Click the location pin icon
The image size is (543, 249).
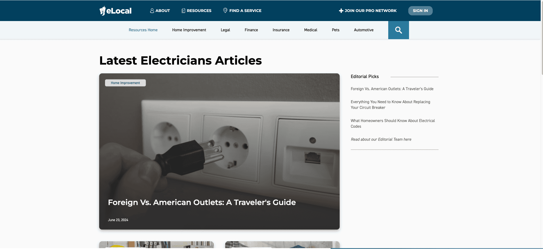tap(225, 11)
